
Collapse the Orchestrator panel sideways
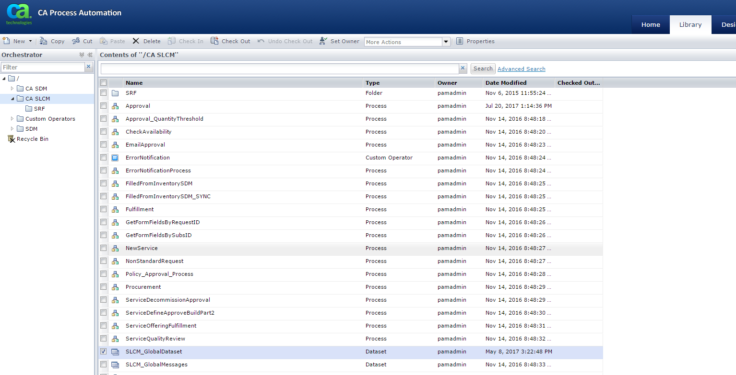click(x=90, y=55)
